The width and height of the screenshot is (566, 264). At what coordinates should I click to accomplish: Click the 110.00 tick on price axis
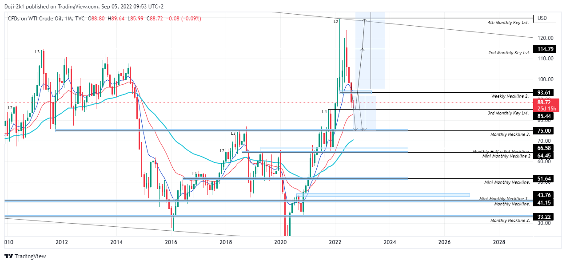pos(545,59)
